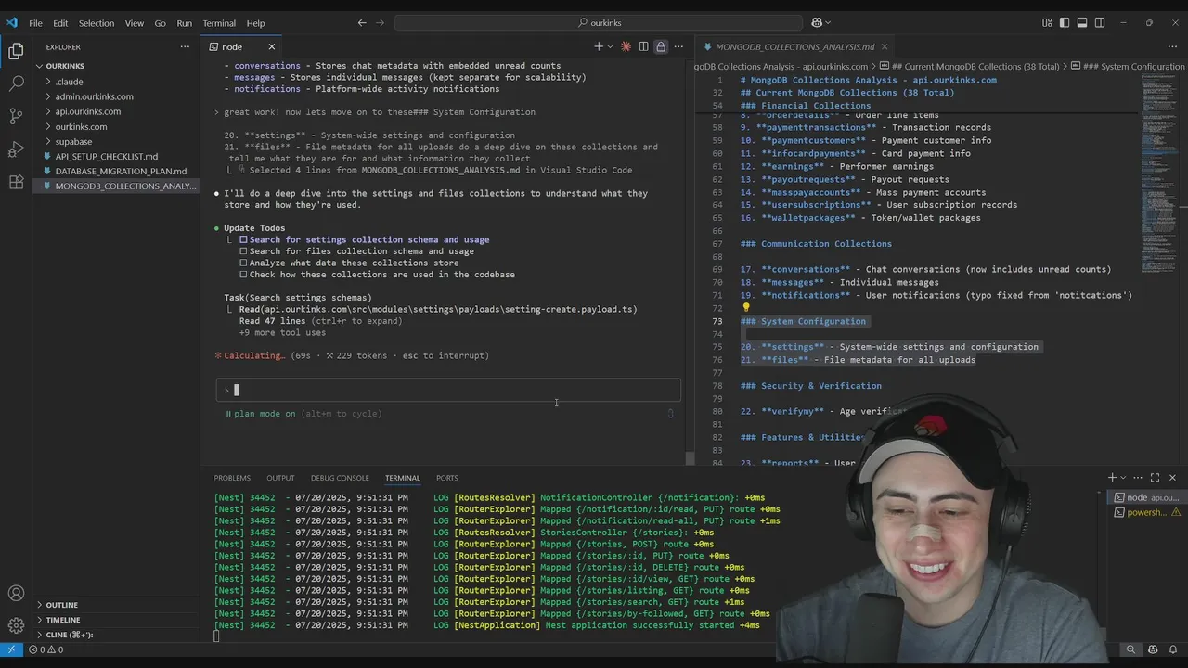Screen dimensions: 1188x668
Task: Expand the CLINE section
Action: 69,635
